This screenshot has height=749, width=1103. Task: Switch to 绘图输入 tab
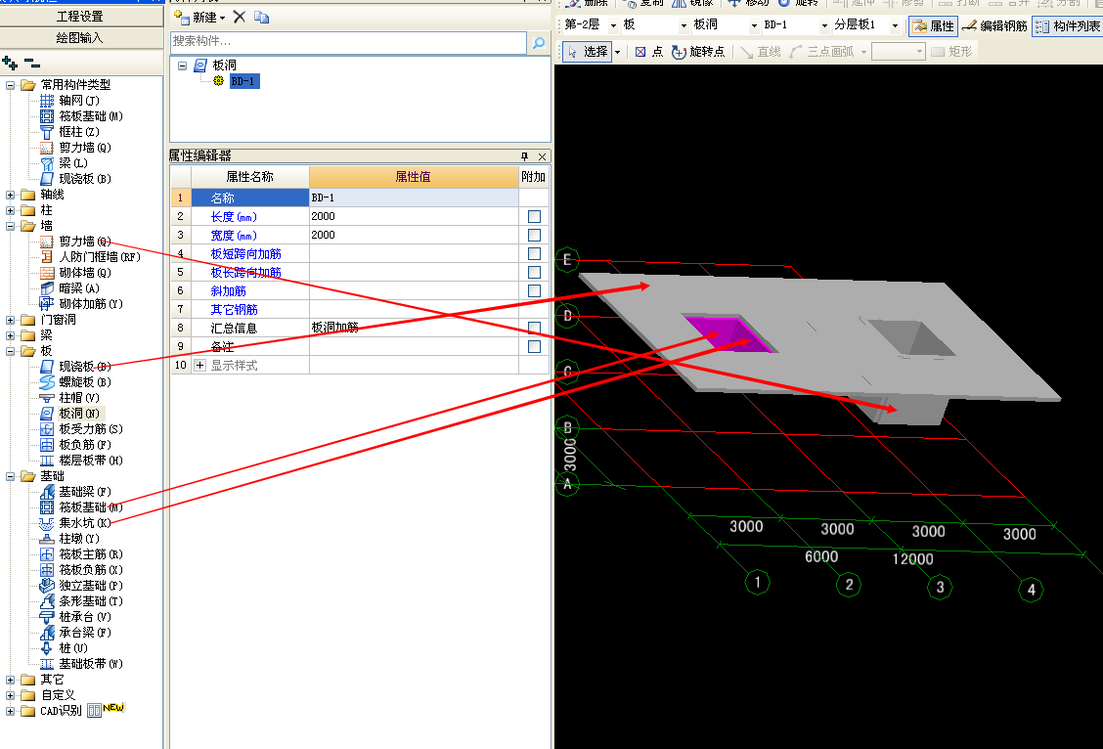coord(81,37)
